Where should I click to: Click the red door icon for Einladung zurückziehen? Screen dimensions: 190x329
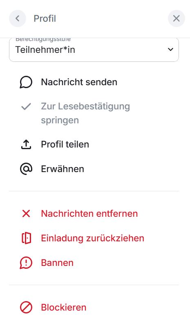tap(27, 238)
